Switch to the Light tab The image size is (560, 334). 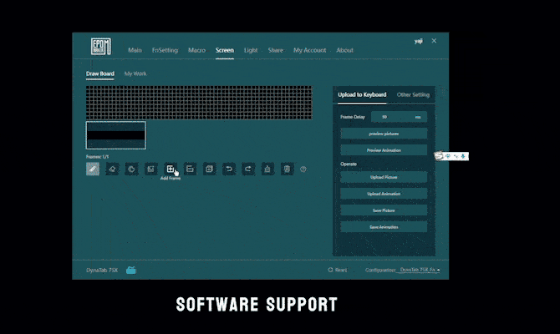(251, 50)
